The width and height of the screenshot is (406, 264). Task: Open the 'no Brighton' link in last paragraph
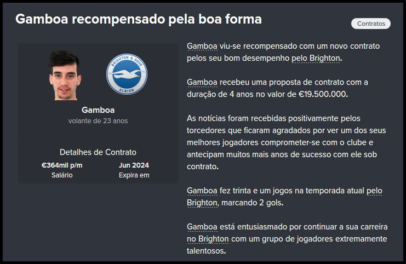[207, 239]
